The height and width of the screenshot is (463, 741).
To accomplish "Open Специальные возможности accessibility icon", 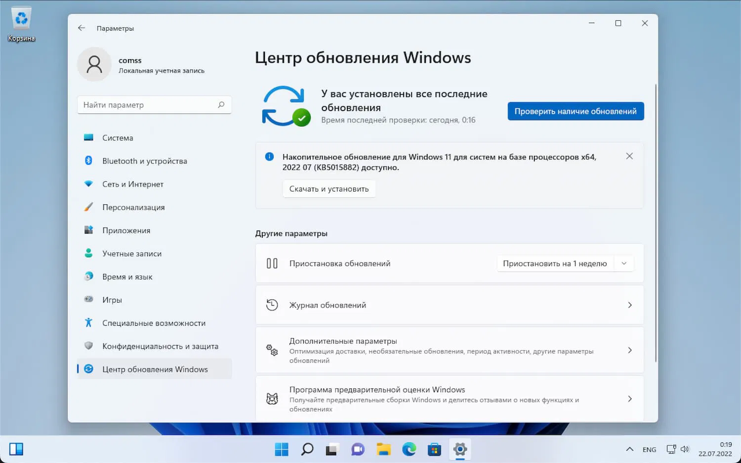I will tap(88, 323).
